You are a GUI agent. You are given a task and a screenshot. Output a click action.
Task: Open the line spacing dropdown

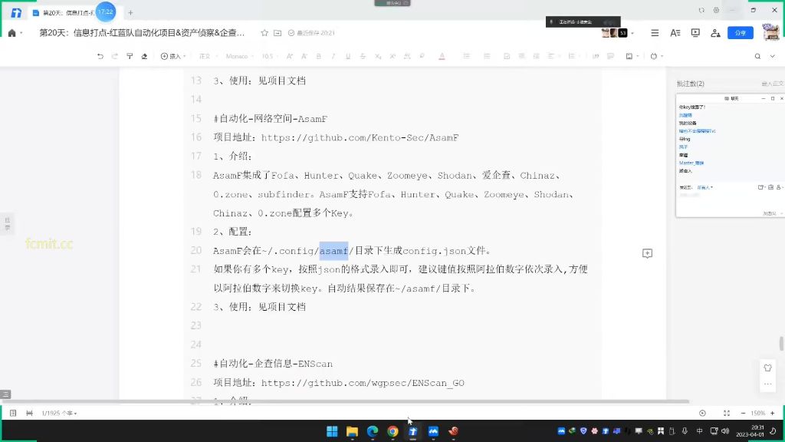pyautogui.click(x=573, y=56)
